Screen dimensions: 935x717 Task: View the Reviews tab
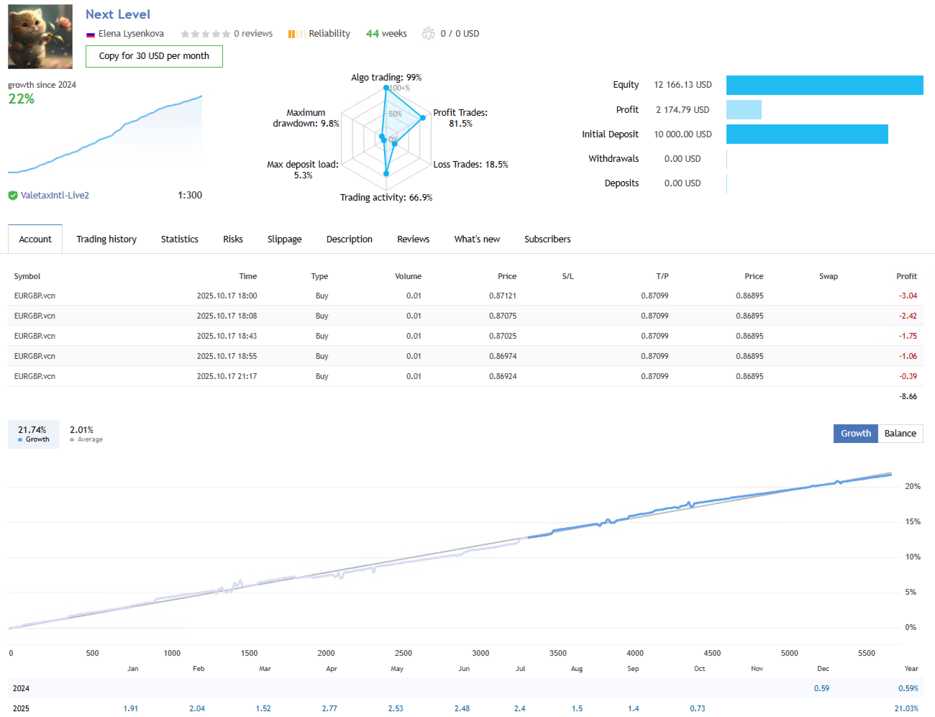(413, 239)
